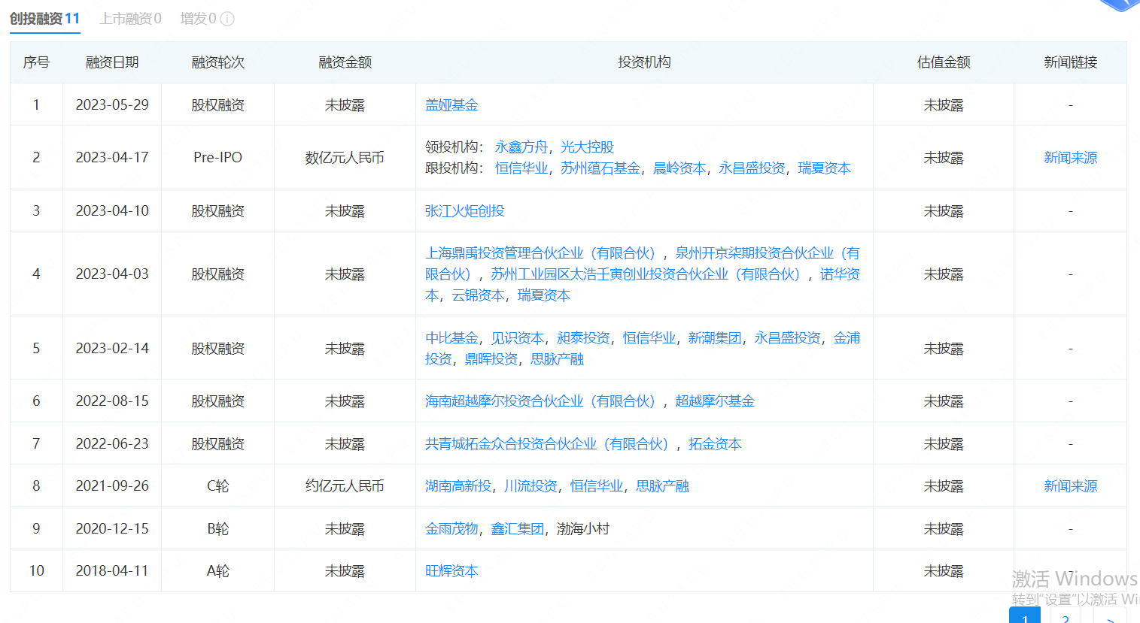Open investor 盖娅基金

click(451, 105)
